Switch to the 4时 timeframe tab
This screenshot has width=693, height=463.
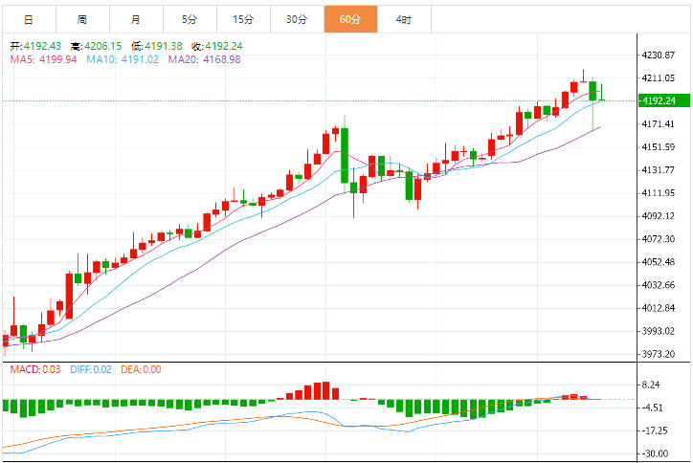tap(403, 19)
